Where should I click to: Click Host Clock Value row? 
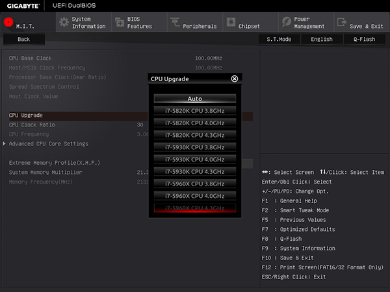tap(33, 96)
